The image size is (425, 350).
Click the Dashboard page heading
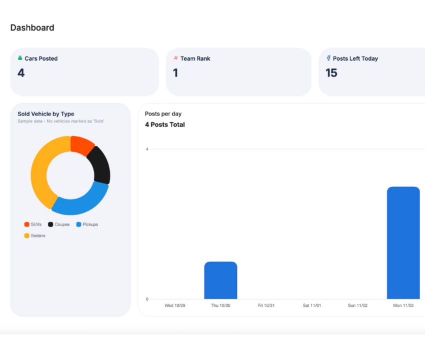pyautogui.click(x=32, y=27)
